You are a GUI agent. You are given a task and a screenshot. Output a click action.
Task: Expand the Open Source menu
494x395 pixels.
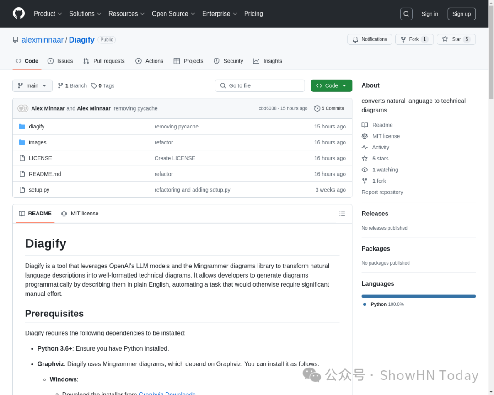173,14
